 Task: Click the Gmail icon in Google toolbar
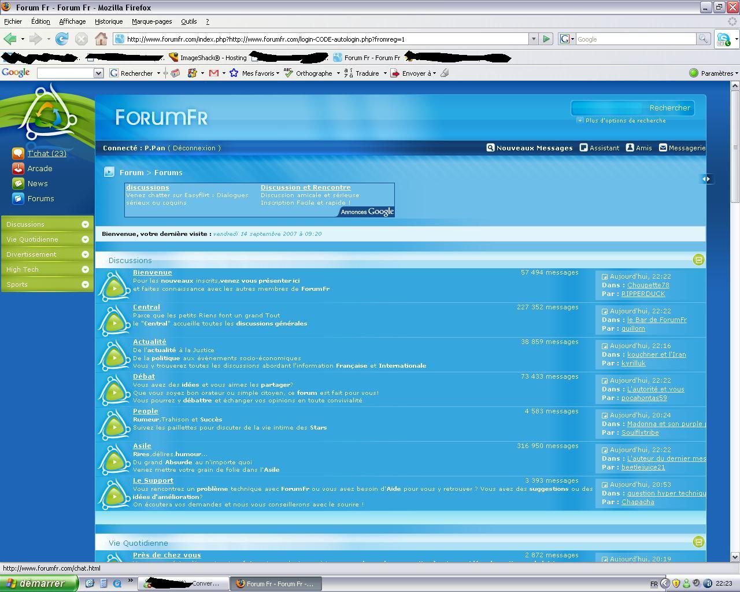point(214,73)
